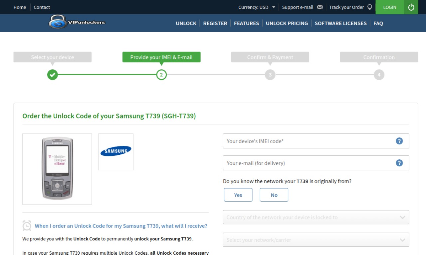Click the step 4 progress circle
426x255 pixels.
379,75
